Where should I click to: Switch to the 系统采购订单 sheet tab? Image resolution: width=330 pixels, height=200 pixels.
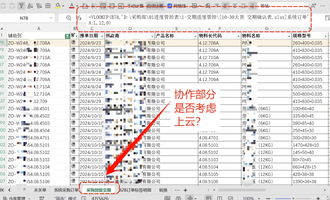(x=66, y=190)
